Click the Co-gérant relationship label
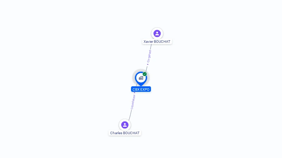This screenshot has width=282, height=158. (x=149, y=56)
